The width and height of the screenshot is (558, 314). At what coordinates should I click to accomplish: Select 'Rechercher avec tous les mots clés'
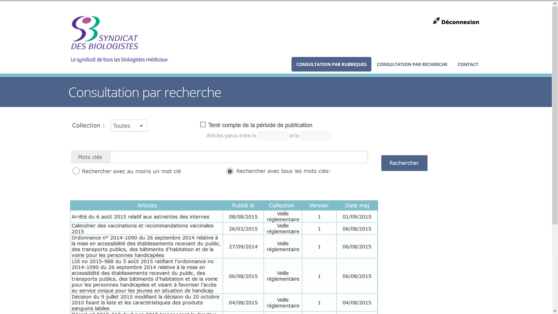(230, 171)
